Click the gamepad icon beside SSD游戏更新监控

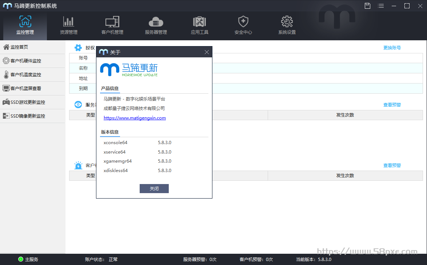6,102
